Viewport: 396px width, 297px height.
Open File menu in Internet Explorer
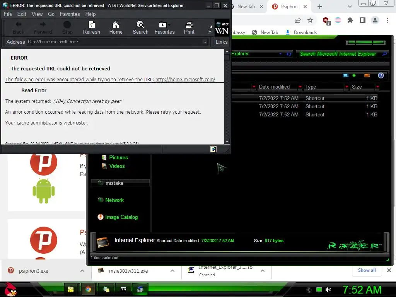coord(8,14)
